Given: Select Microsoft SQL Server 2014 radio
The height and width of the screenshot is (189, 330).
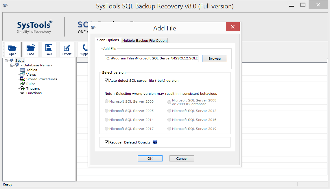Looking at the screenshot, I should click(x=106, y=120).
